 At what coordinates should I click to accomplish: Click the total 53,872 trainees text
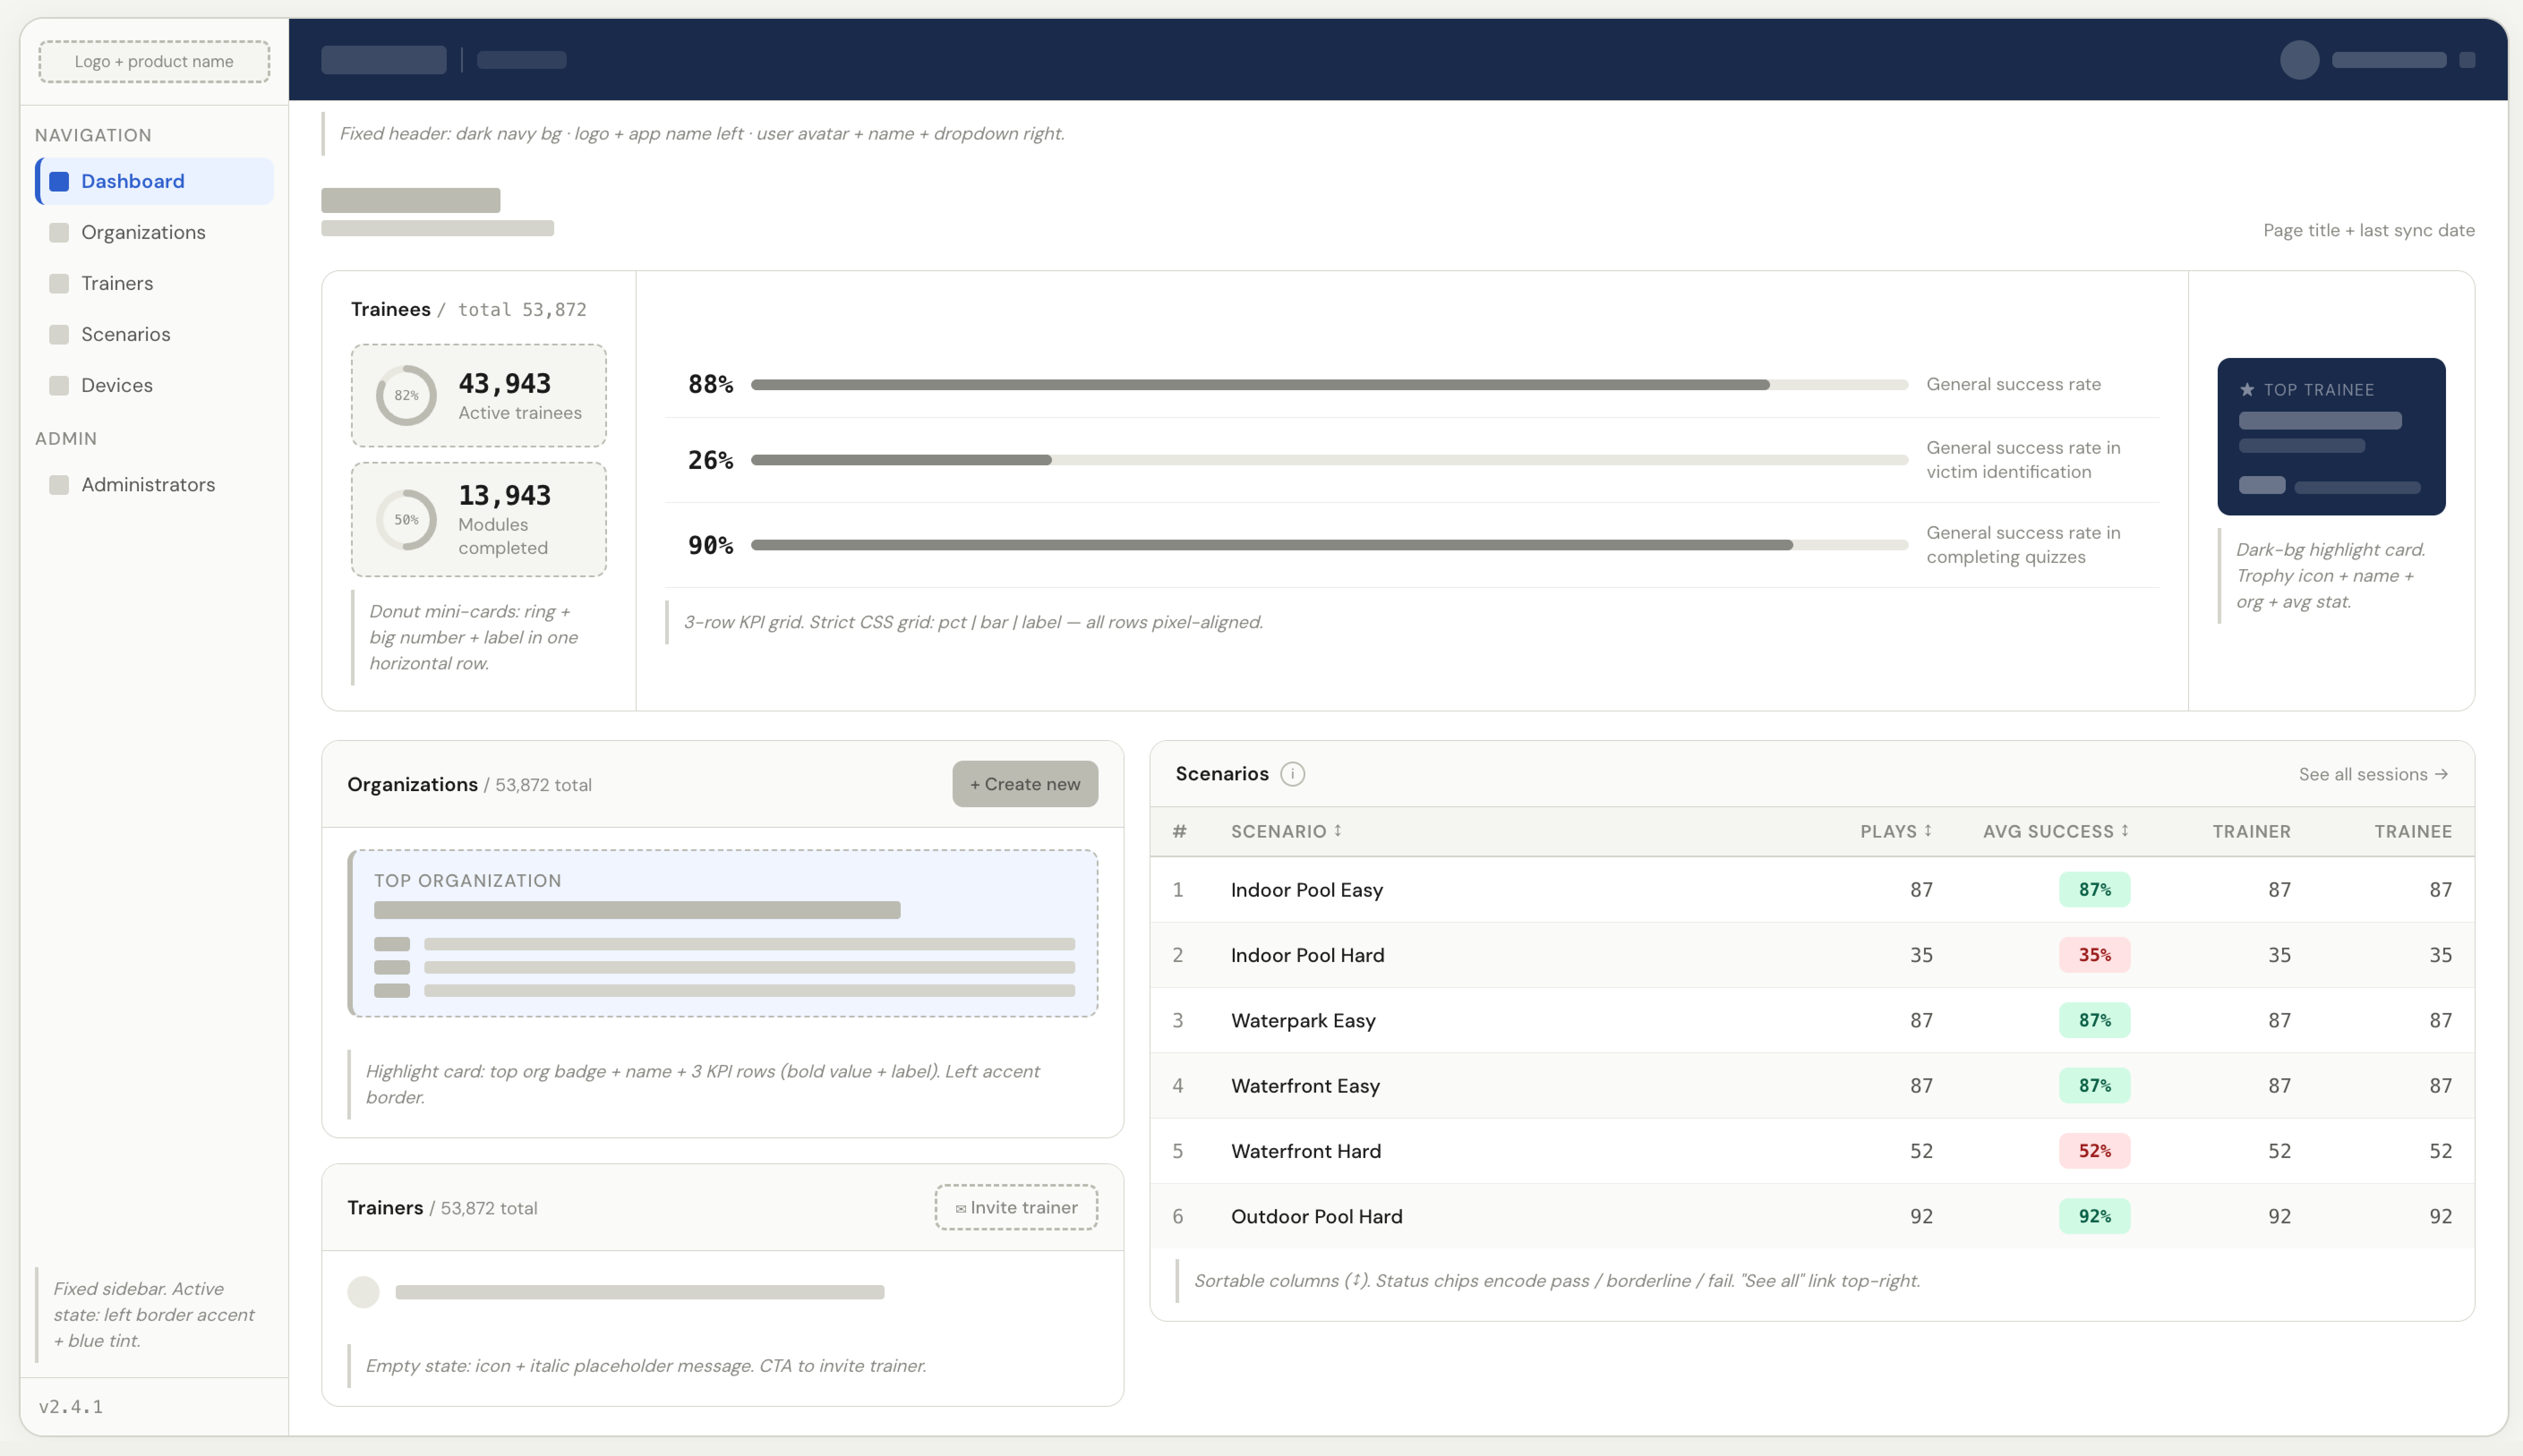522,309
